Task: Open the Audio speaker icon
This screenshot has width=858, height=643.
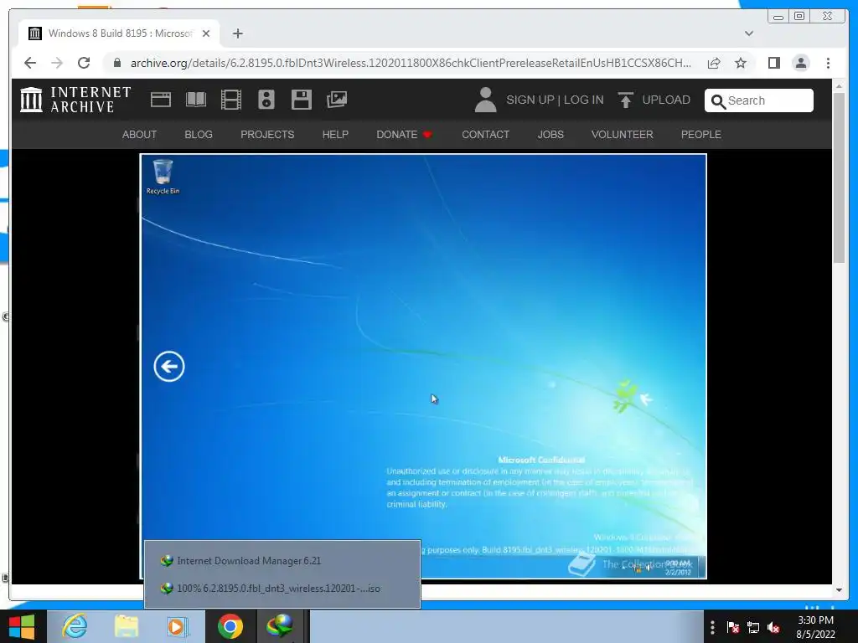Action: coord(266,100)
